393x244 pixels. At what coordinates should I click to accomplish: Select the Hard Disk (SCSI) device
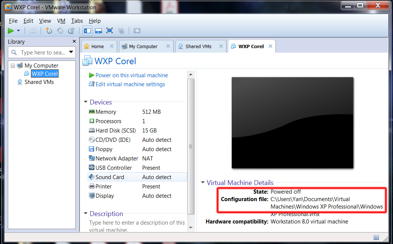click(137, 130)
